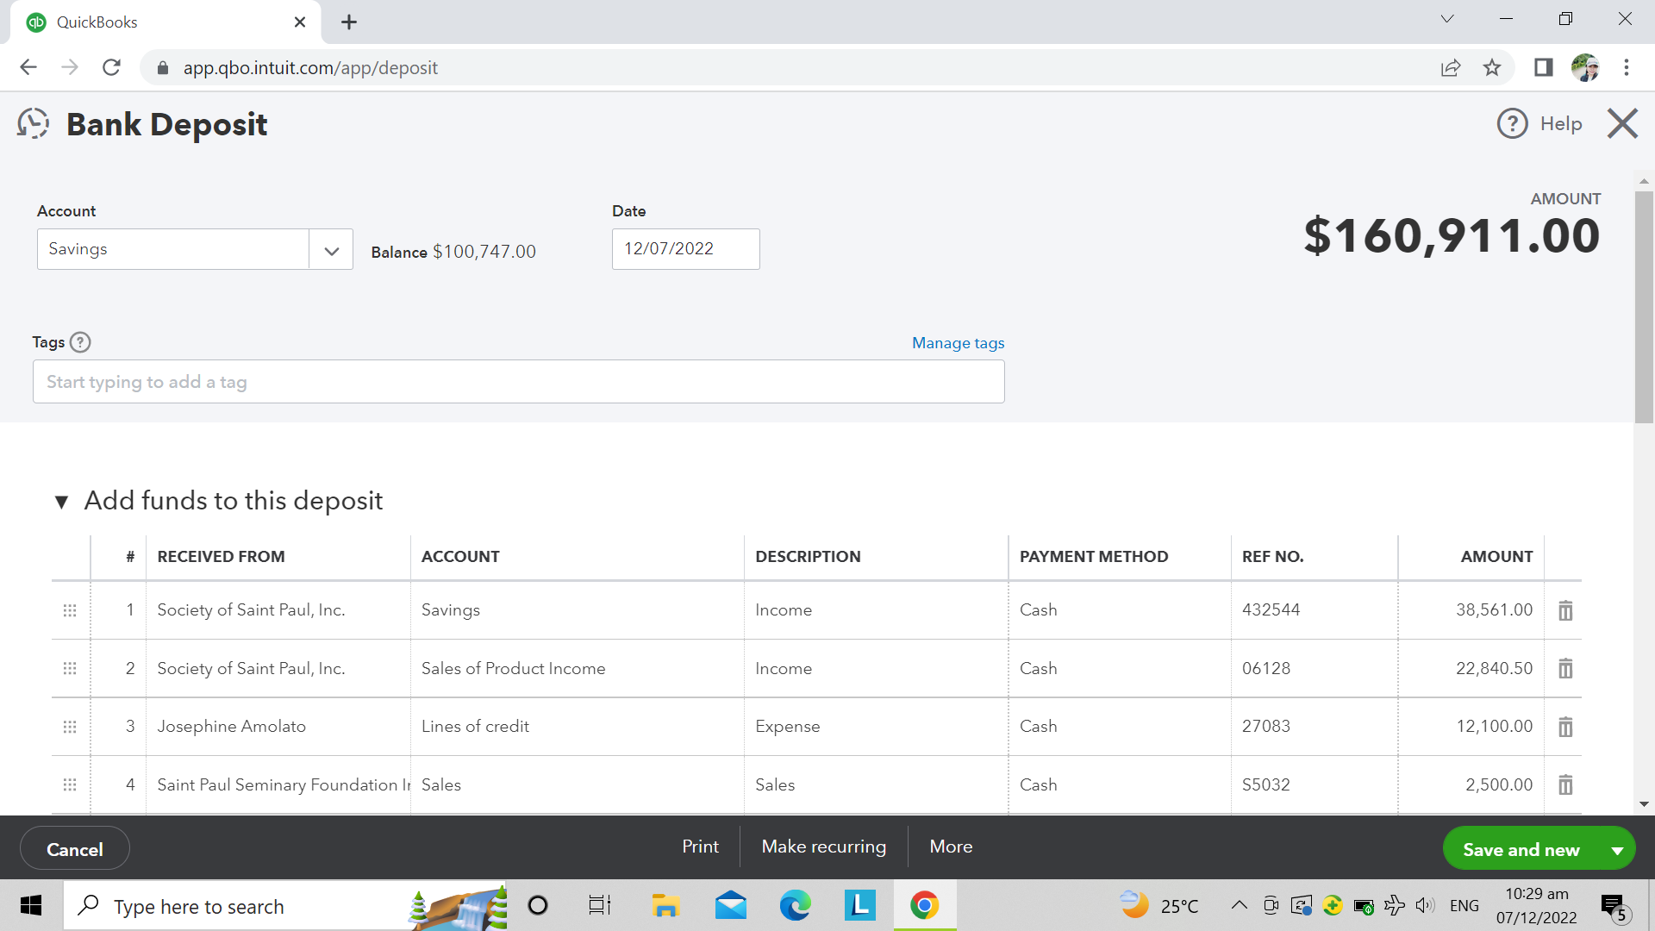Click Ref No. S5032 cell
1655x931 pixels.
point(1314,784)
